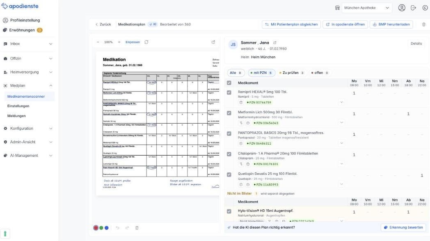
Task: Undo the last annotation
Action: [117, 228]
